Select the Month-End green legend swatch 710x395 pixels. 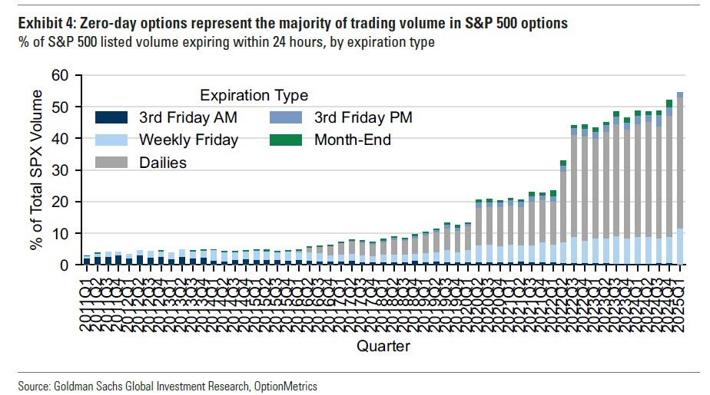(x=286, y=140)
